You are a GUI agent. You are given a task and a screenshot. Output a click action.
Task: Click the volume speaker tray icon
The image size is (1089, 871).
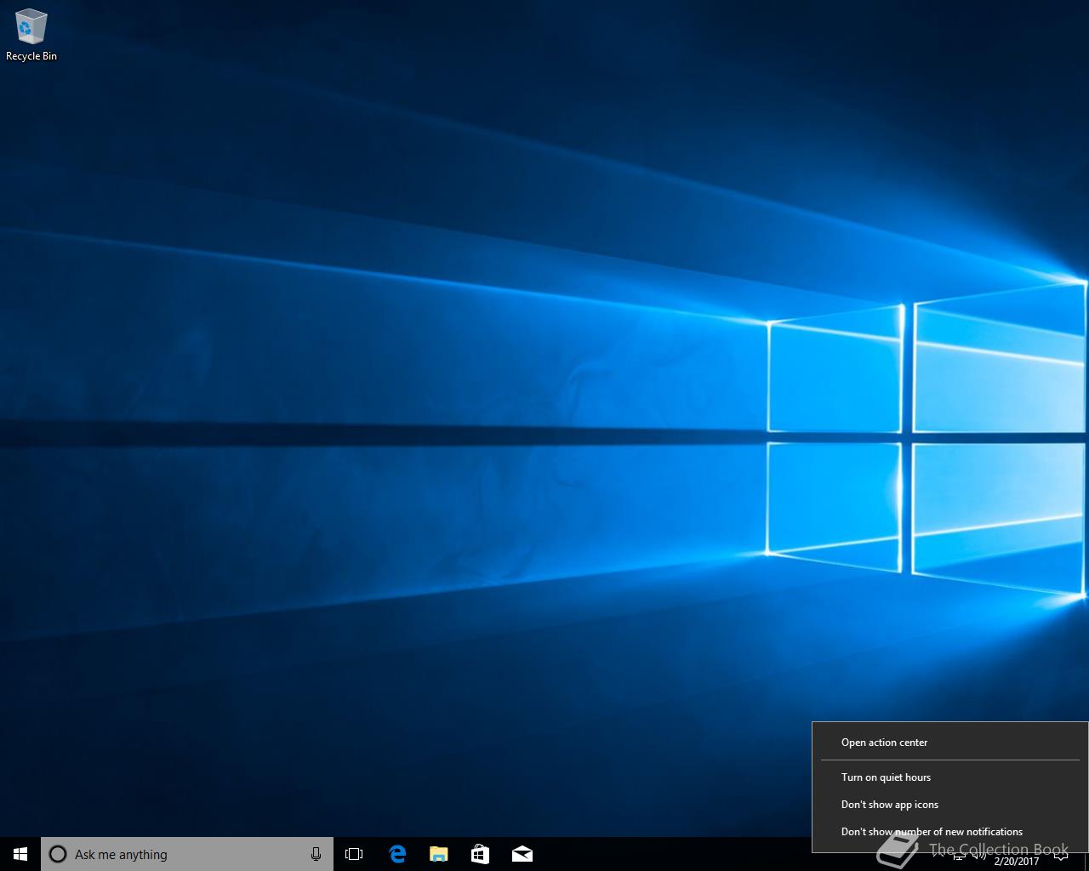[x=979, y=857]
